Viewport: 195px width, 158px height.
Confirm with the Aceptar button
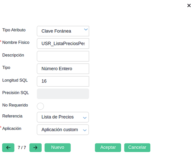(108, 148)
